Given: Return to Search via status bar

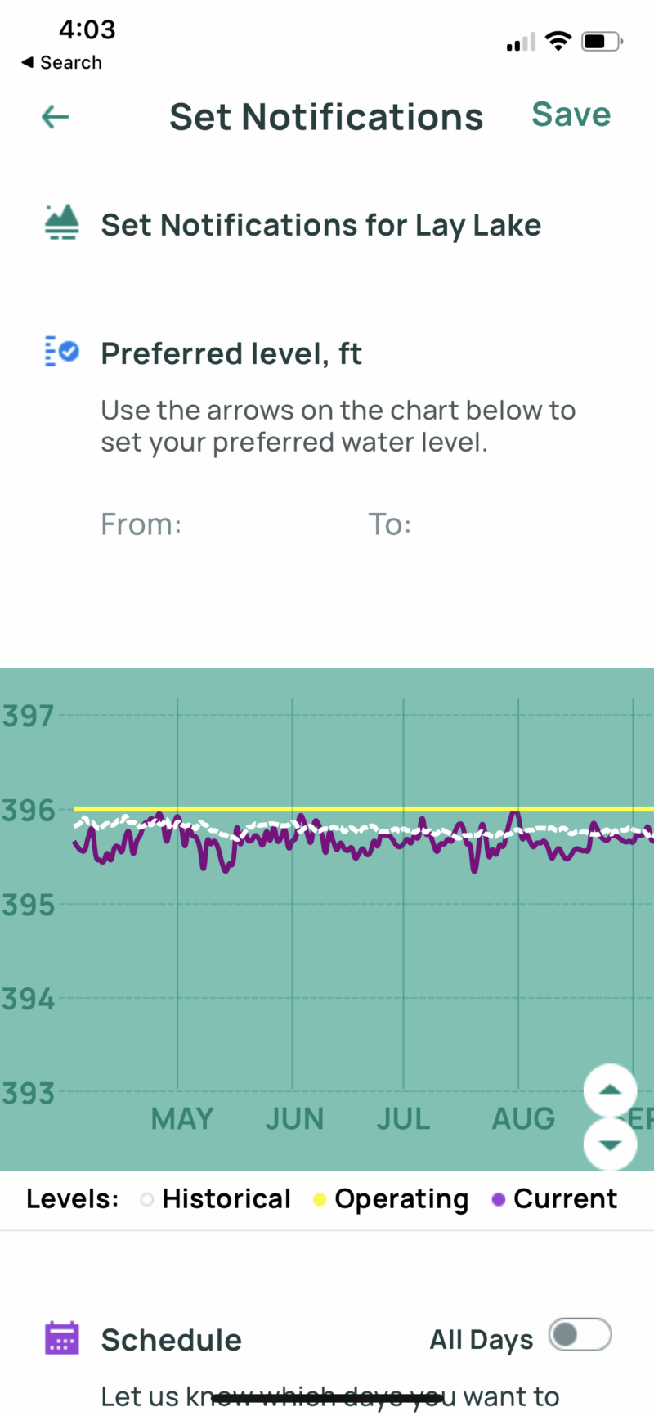Looking at the screenshot, I should click(61, 63).
